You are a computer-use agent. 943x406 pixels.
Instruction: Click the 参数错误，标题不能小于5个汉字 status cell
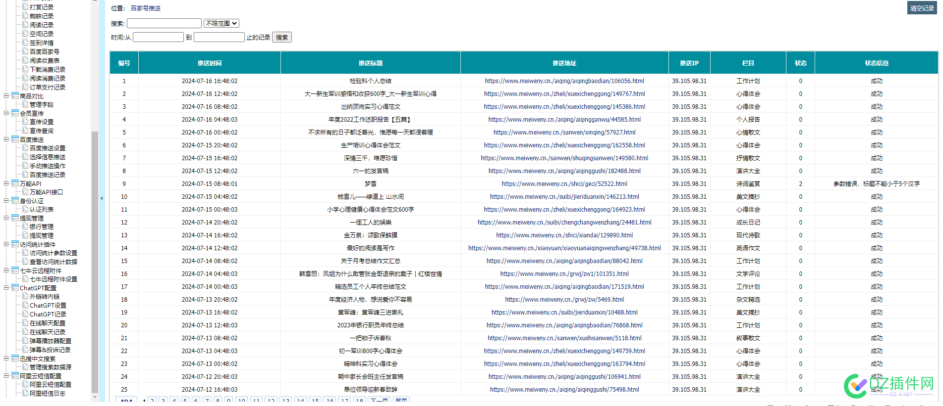(x=876, y=184)
